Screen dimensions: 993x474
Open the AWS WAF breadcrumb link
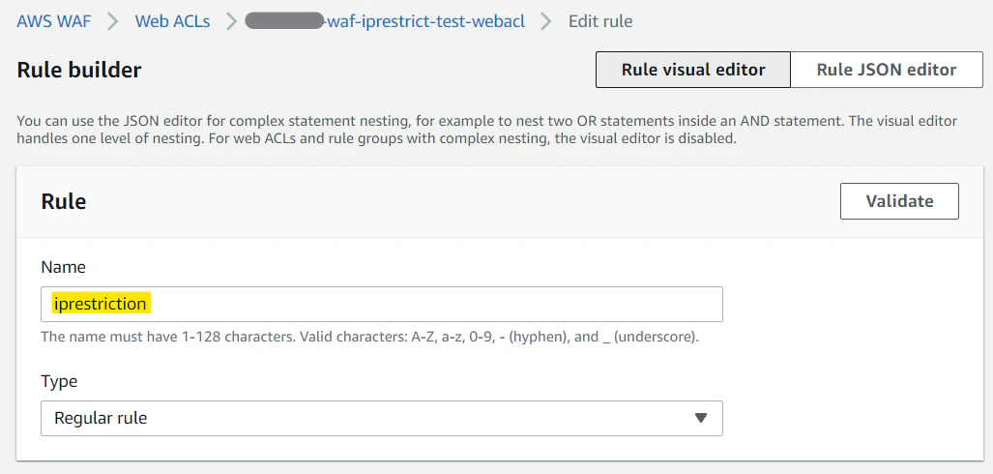(55, 20)
